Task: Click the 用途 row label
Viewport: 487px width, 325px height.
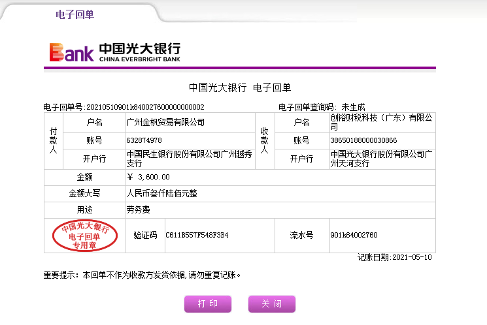Action: 84,210
